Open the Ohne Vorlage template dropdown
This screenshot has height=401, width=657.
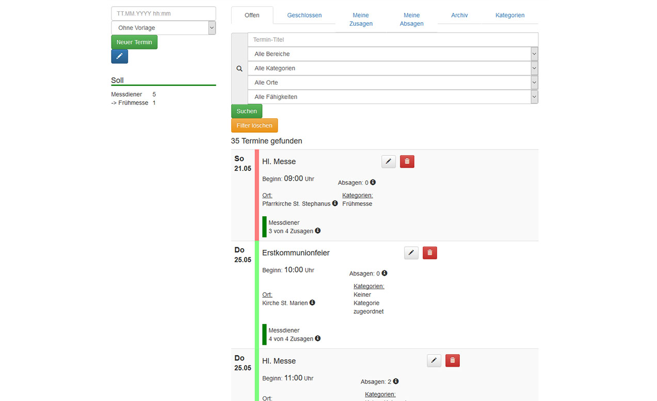(x=163, y=28)
